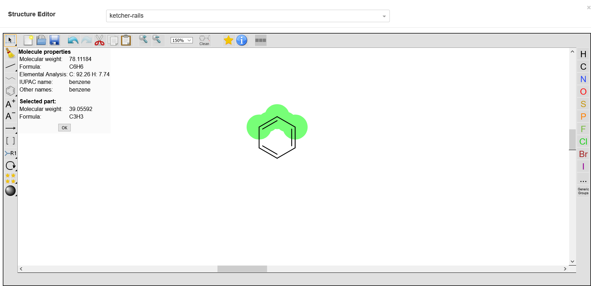Select the reaction arrow tool
Screen dimensions: 591x286
(x=10, y=128)
